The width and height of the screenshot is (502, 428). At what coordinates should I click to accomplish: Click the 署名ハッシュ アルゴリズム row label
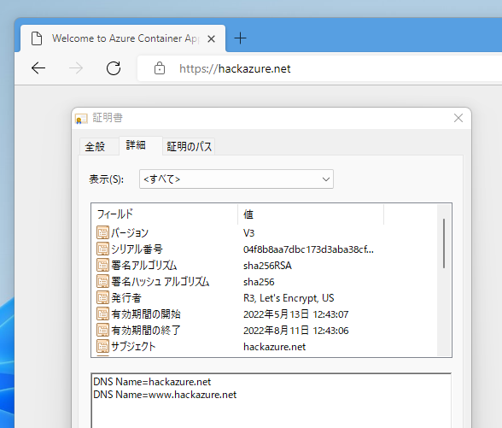[161, 282]
